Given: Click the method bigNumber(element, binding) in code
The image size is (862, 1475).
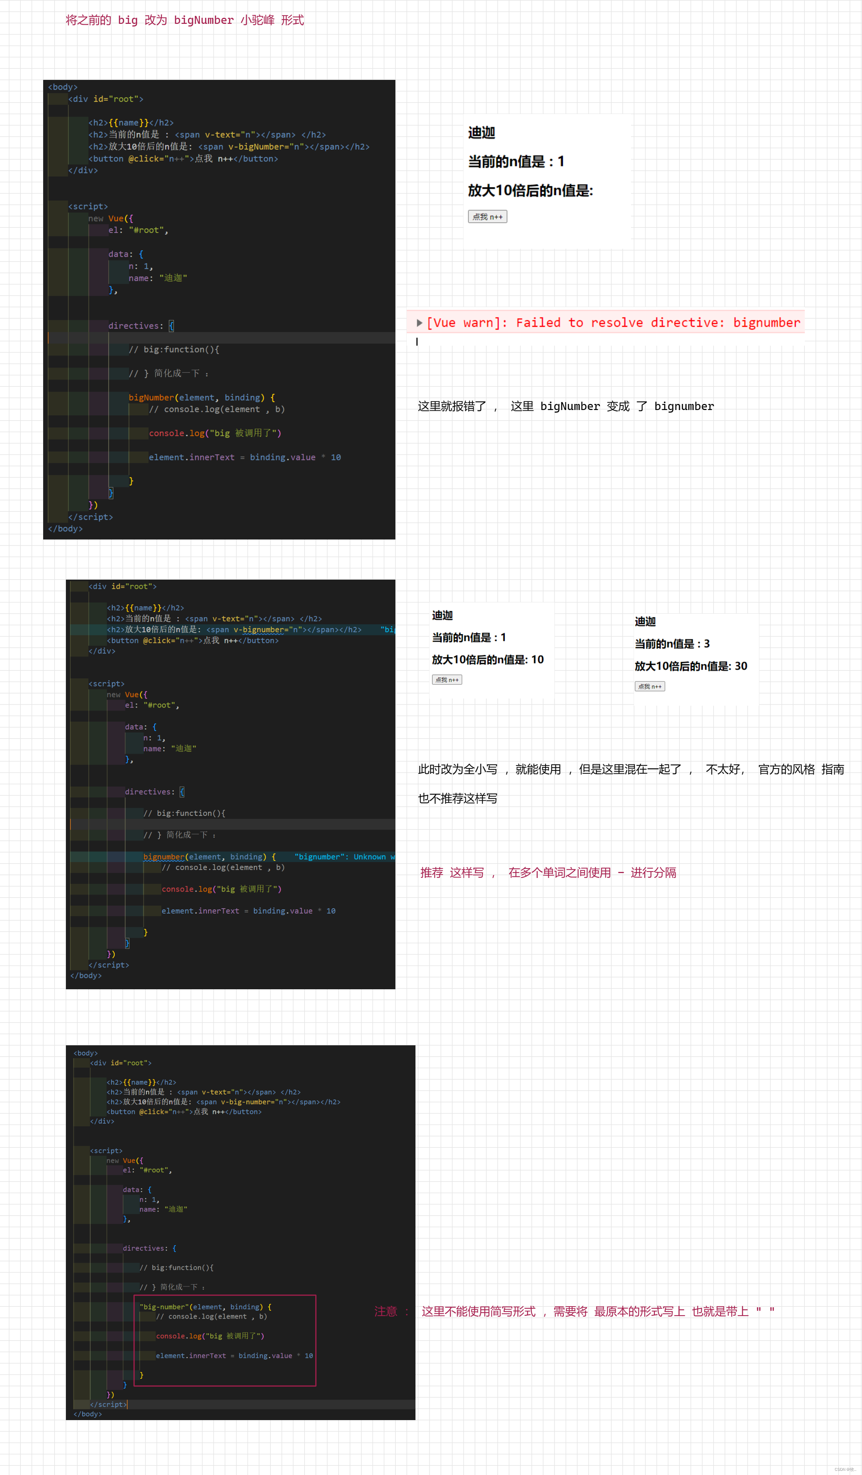Looking at the screenshot, I should [201, 398].
